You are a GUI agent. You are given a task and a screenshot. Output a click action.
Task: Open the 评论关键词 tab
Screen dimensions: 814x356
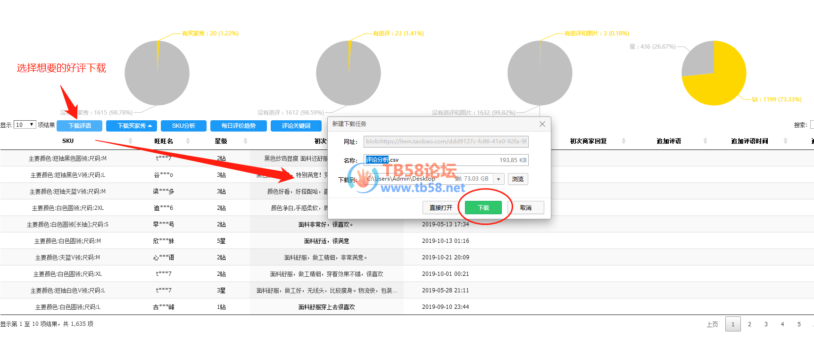pos(296,126)
